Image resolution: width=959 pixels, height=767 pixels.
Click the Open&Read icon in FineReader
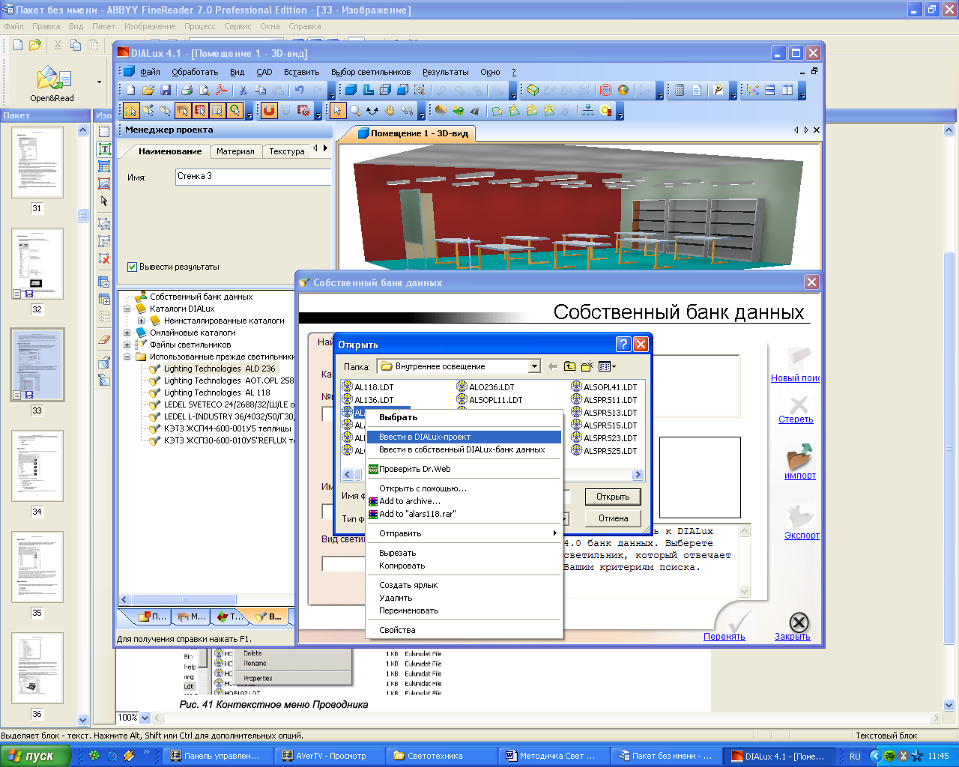coord(52,79)
